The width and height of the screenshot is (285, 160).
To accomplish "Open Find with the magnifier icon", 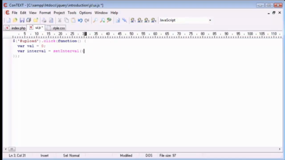I will pyautogui.click(x=95, y=20).
